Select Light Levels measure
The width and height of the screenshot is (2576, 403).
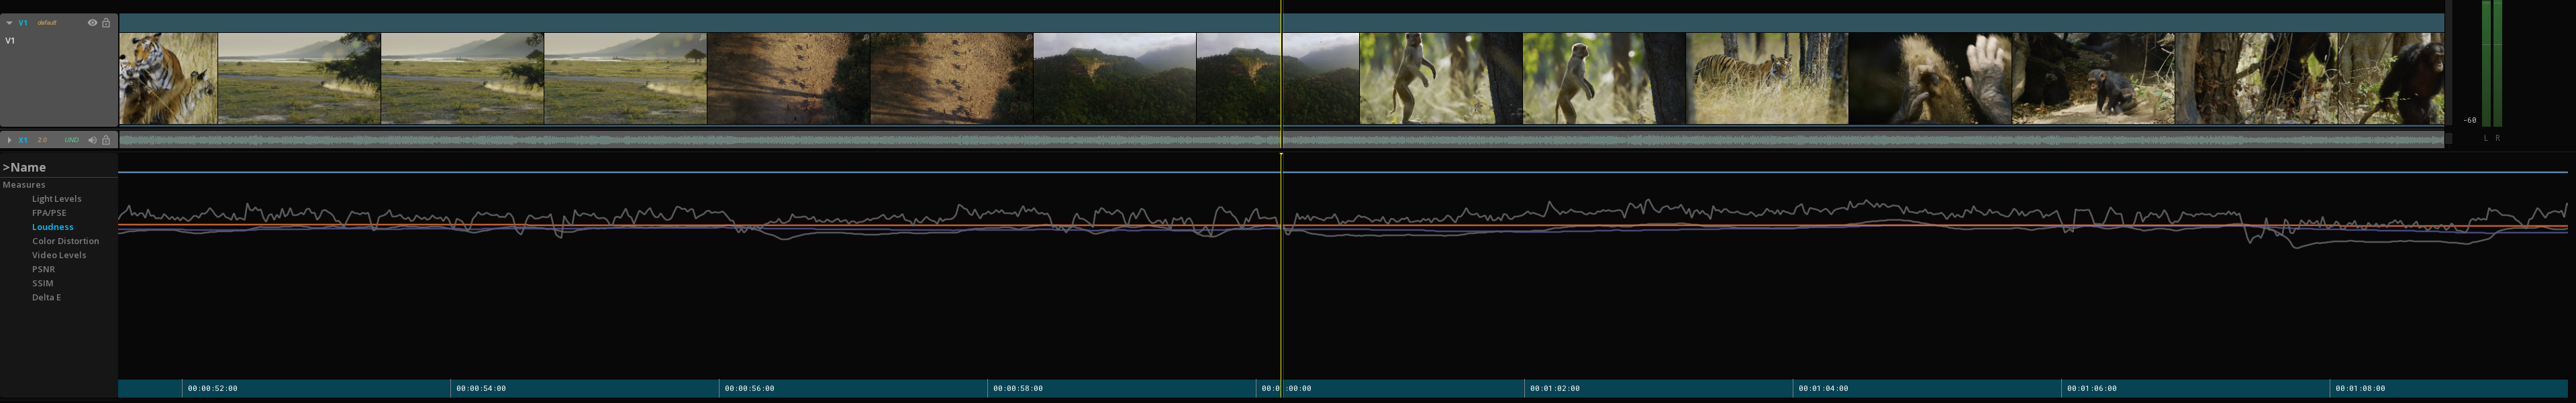coord(56,199)
